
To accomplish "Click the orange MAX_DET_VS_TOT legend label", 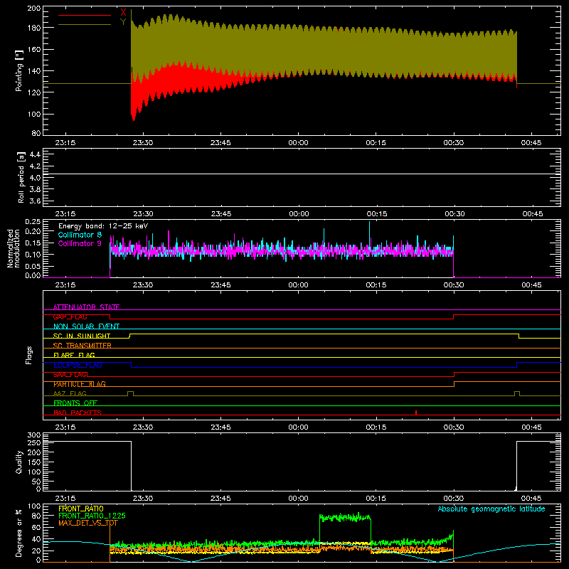I will 88,523.
